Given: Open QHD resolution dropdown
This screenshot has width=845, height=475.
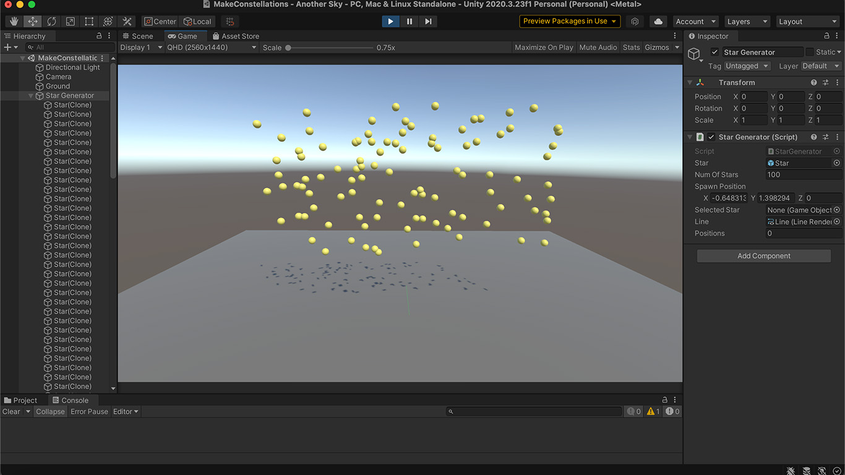Looking at the screenshot, I should coord(212,48).
